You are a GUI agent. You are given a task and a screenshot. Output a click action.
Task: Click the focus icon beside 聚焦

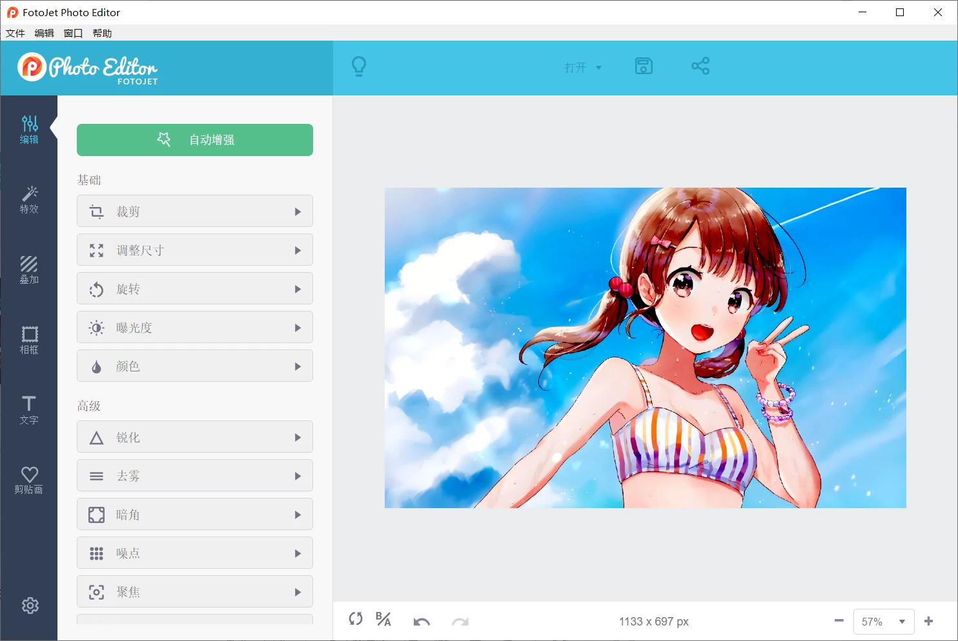pos(96,592)
